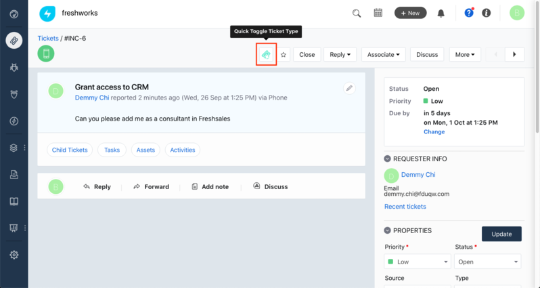The image size is (540, 288).
Task: Open Tickets icon in left sidebar
Action: 14,40
